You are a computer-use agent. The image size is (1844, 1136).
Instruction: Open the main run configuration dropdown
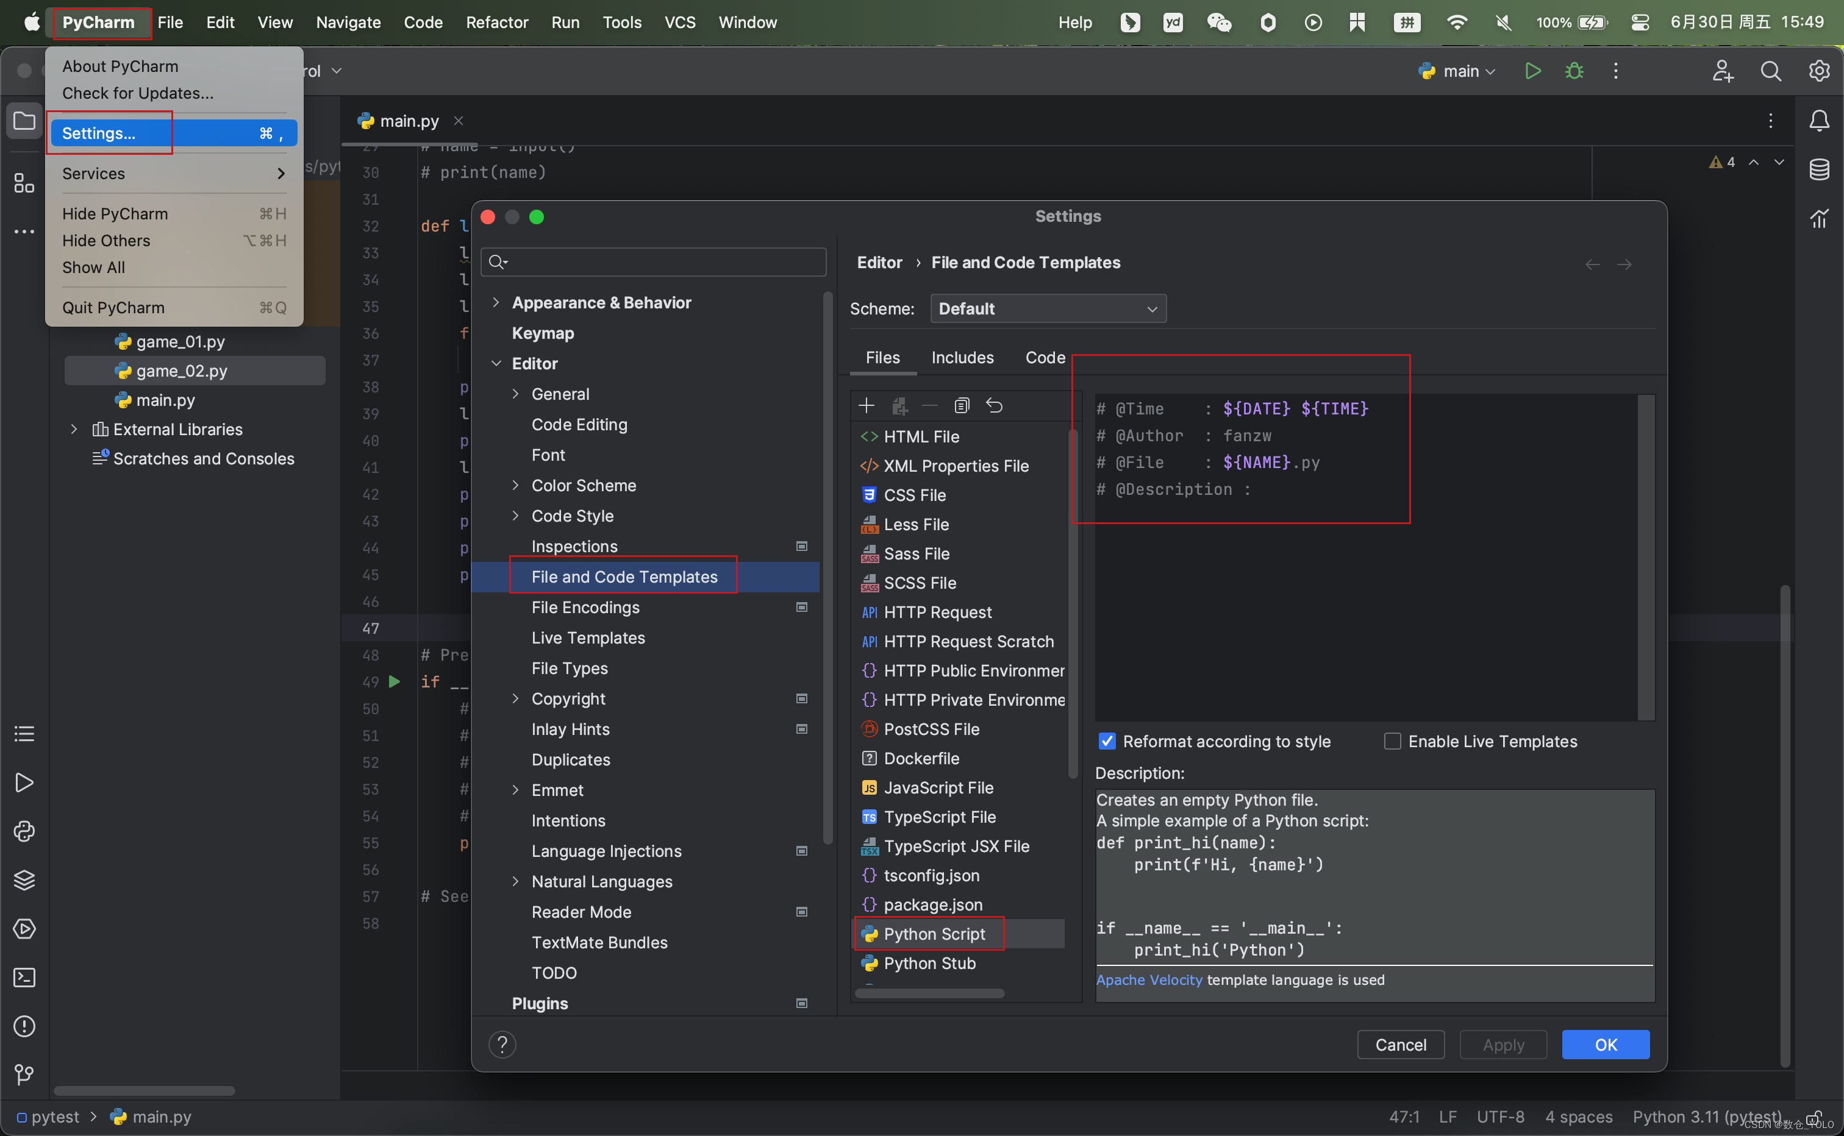tap(1457, 71)
